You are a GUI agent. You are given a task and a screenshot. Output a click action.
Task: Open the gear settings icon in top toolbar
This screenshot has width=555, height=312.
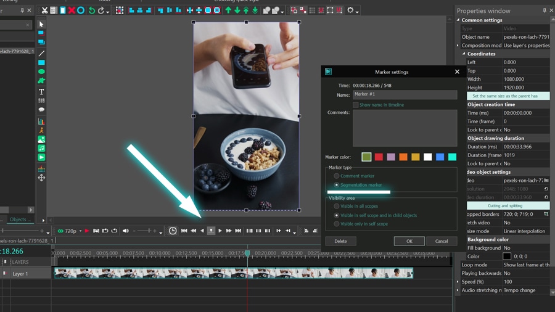coord(350,10)
